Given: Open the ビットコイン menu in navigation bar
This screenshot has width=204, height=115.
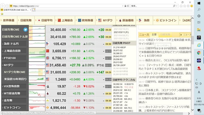Looking at the screenshot, I should click(x=166, y=20).
